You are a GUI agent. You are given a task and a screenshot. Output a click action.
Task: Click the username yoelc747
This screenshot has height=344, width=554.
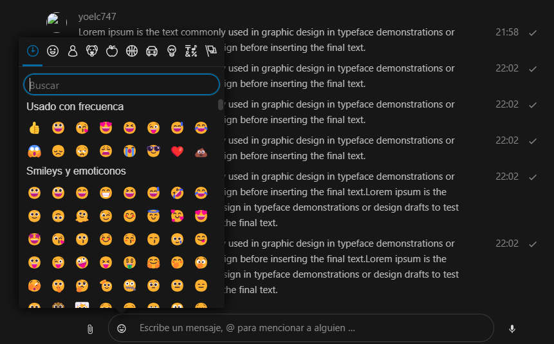97,17
